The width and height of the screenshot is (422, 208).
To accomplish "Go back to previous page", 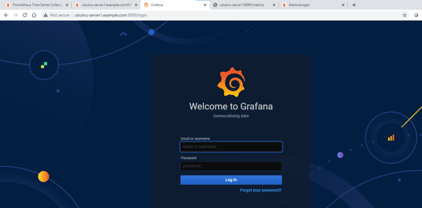I will pos(7,15).
